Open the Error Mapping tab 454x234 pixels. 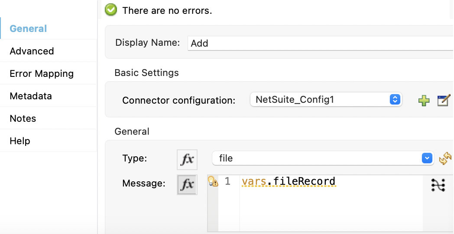42,73
